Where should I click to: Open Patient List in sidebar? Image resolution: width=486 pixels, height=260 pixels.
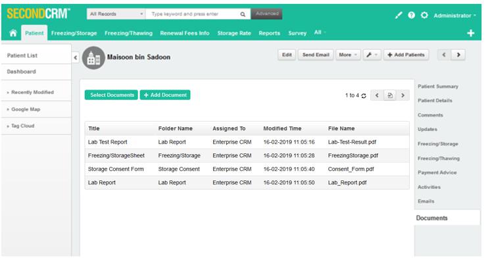22,55
